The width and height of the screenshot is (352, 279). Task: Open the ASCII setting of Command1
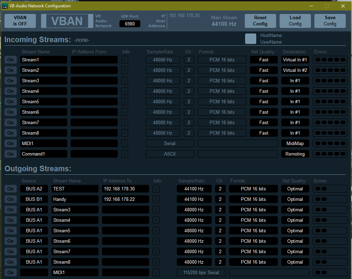click(170, 154)
